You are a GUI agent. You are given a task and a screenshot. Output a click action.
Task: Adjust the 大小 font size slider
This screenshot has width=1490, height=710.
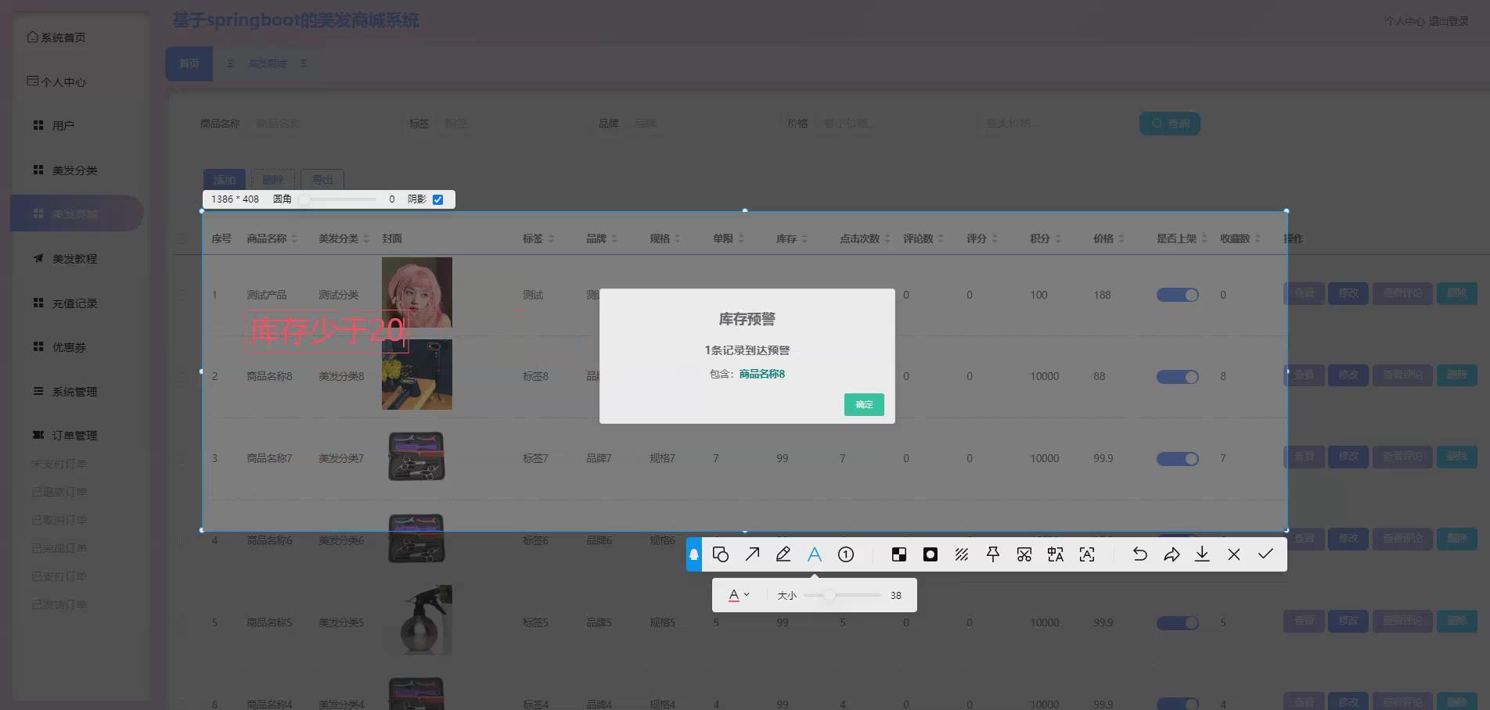(830, 594)
